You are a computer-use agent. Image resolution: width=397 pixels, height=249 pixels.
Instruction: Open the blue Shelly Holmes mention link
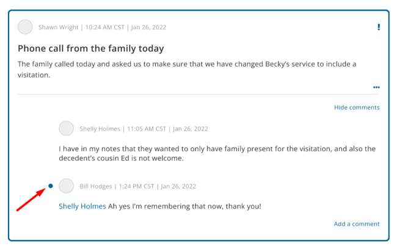coord(82,206)
